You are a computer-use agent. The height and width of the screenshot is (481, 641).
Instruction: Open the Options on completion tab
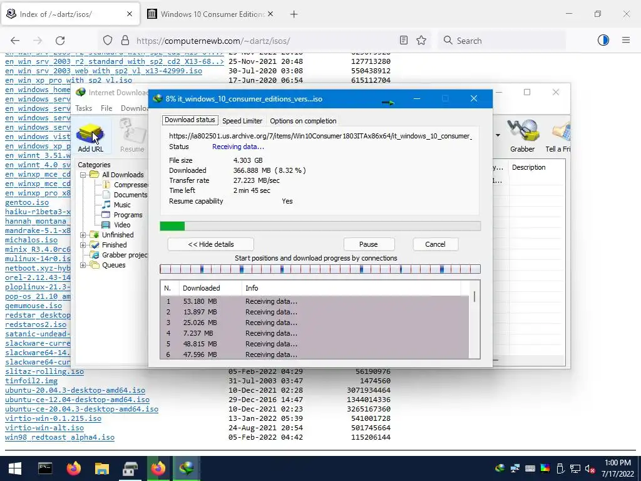pos(303,121)
